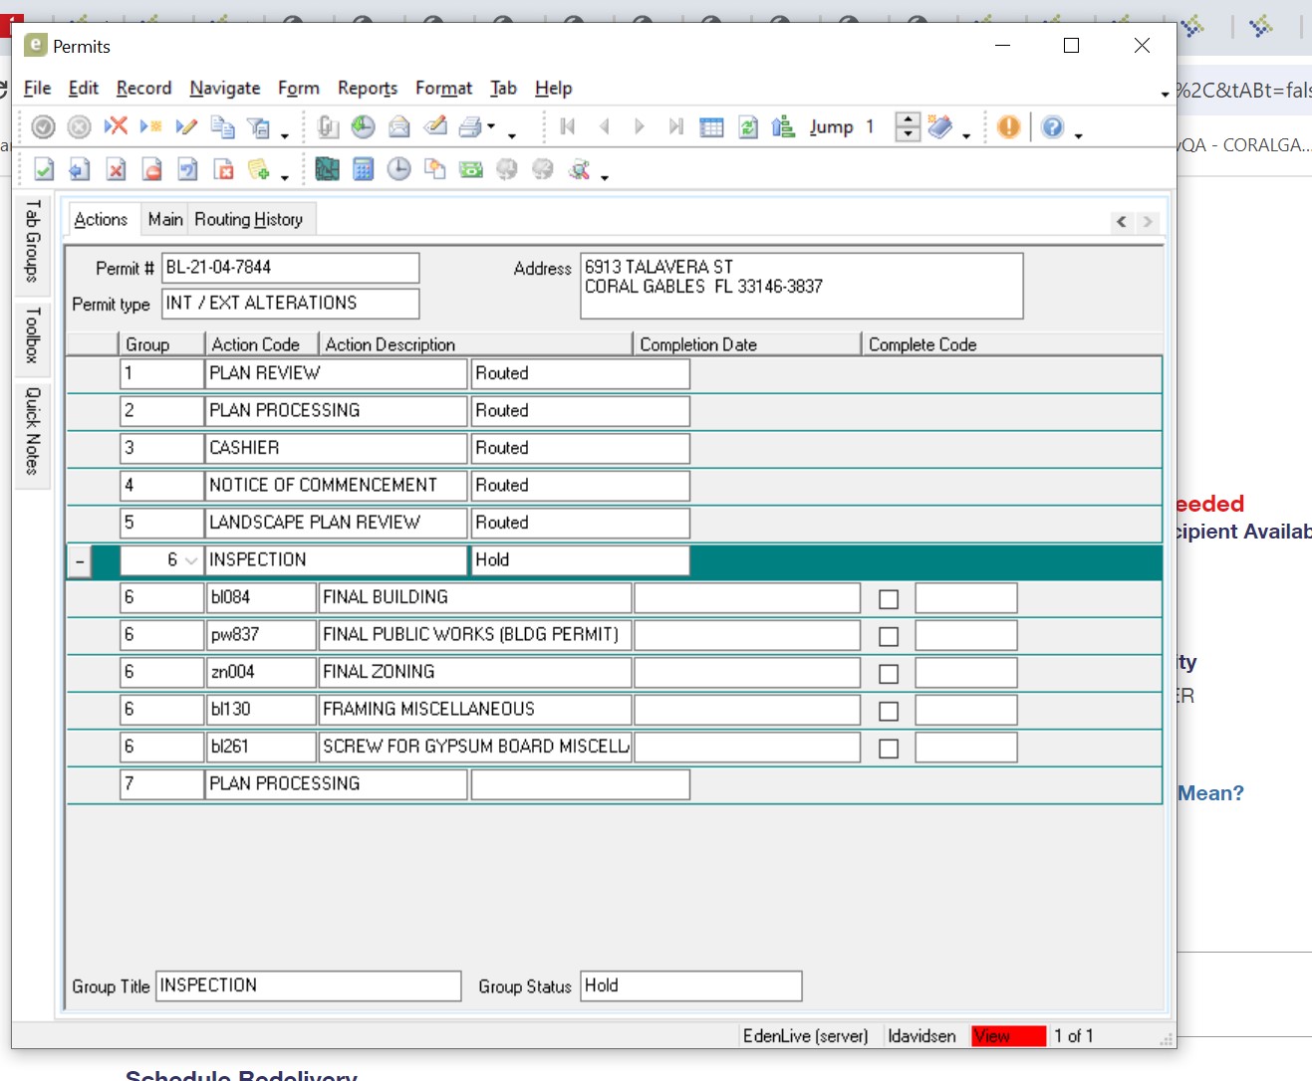Open the vertical Quick Notes side panel
This screenshot has height=1081, width=1312.
coord(33,431)
